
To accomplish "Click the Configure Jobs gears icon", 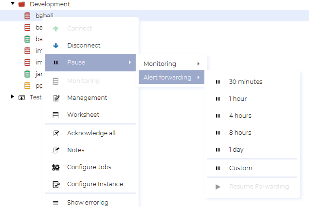I will (56, 167).
